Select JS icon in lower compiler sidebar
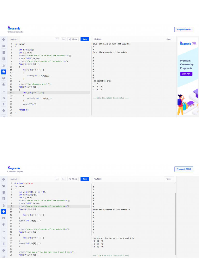The image size is (199, 265). pyautogui.click(x=4, y=231)
